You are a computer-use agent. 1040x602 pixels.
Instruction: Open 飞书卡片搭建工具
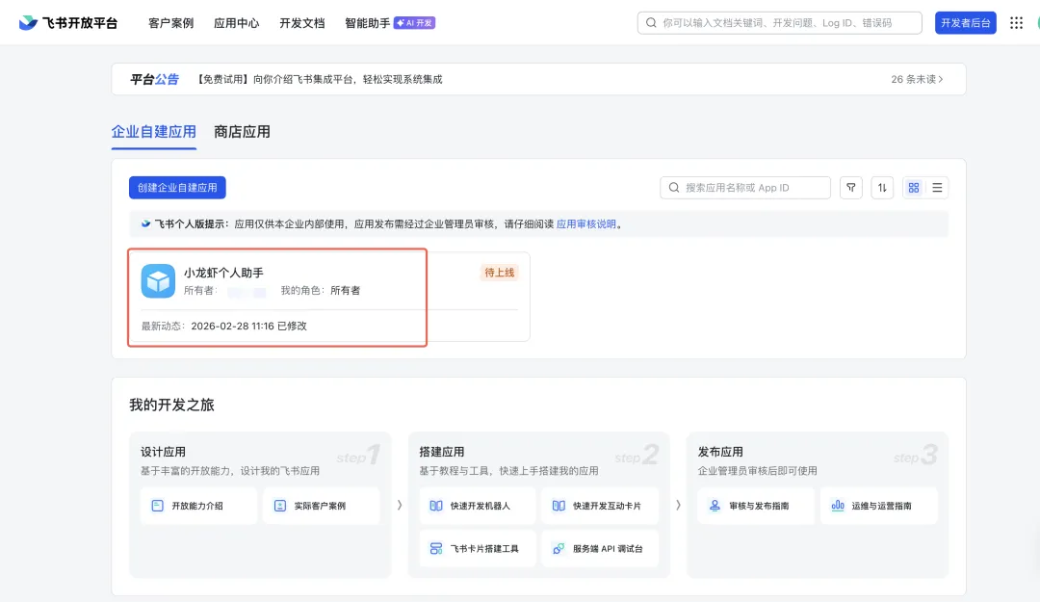tap(477, 548)
